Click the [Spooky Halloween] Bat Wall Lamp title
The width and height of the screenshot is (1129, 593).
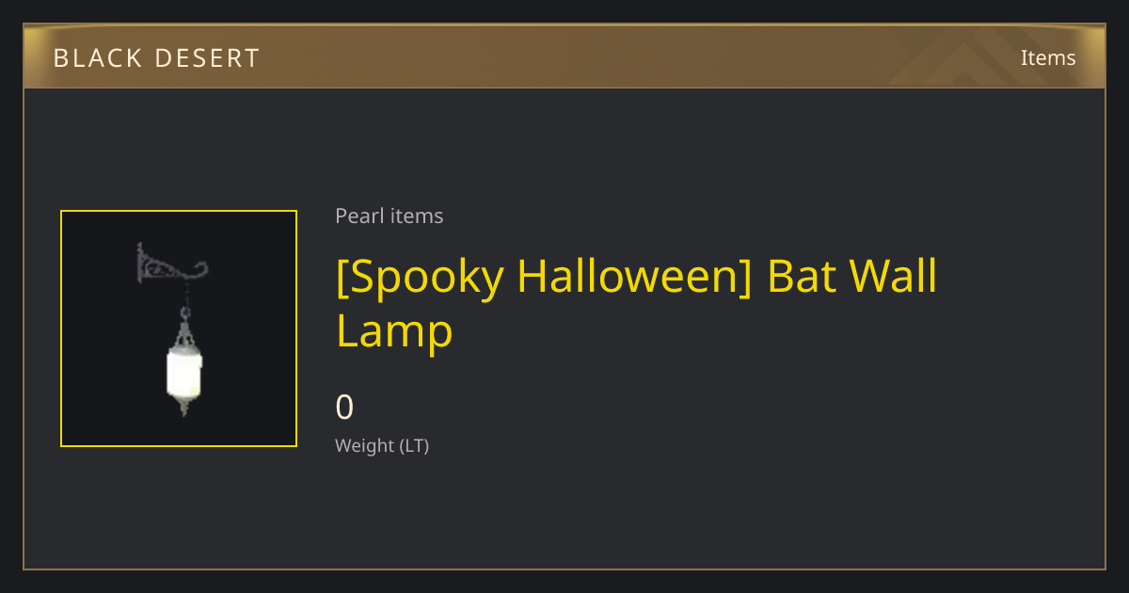coord(636,303)
